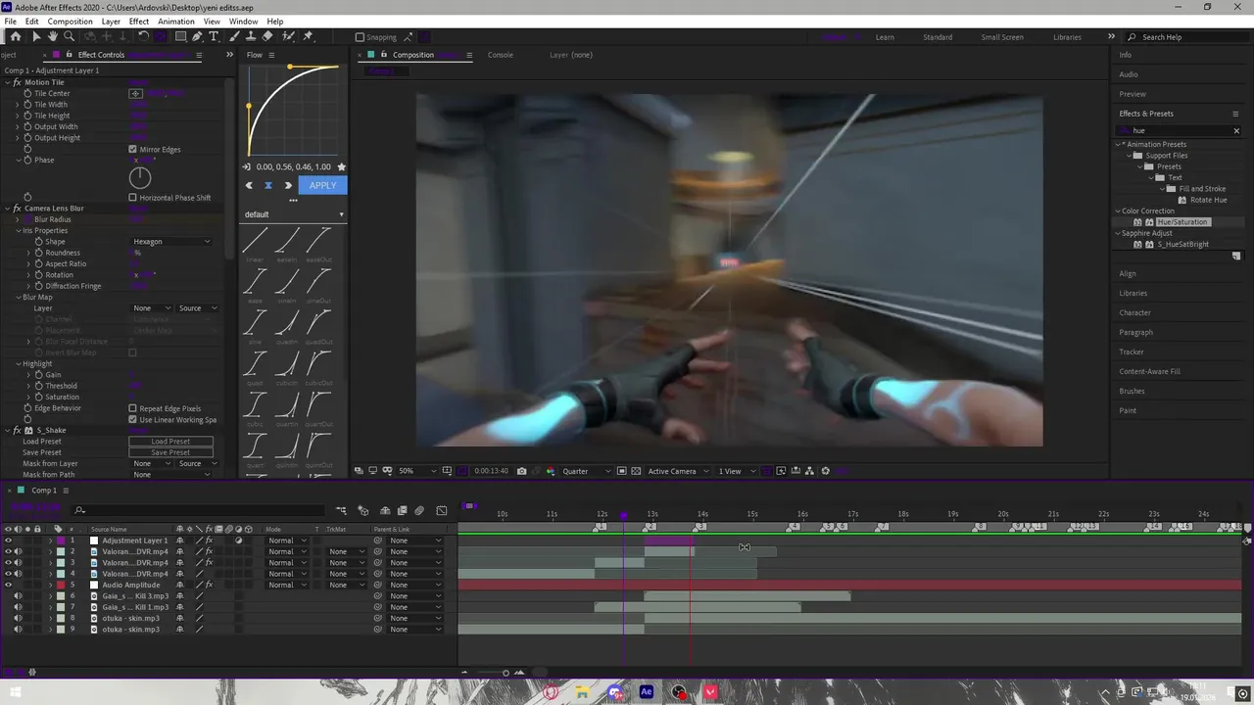
Task: Select the Horizontal Type tool
Action: pos(214,36)
